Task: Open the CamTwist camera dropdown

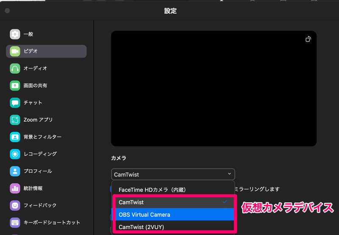Action: (173, 174)
